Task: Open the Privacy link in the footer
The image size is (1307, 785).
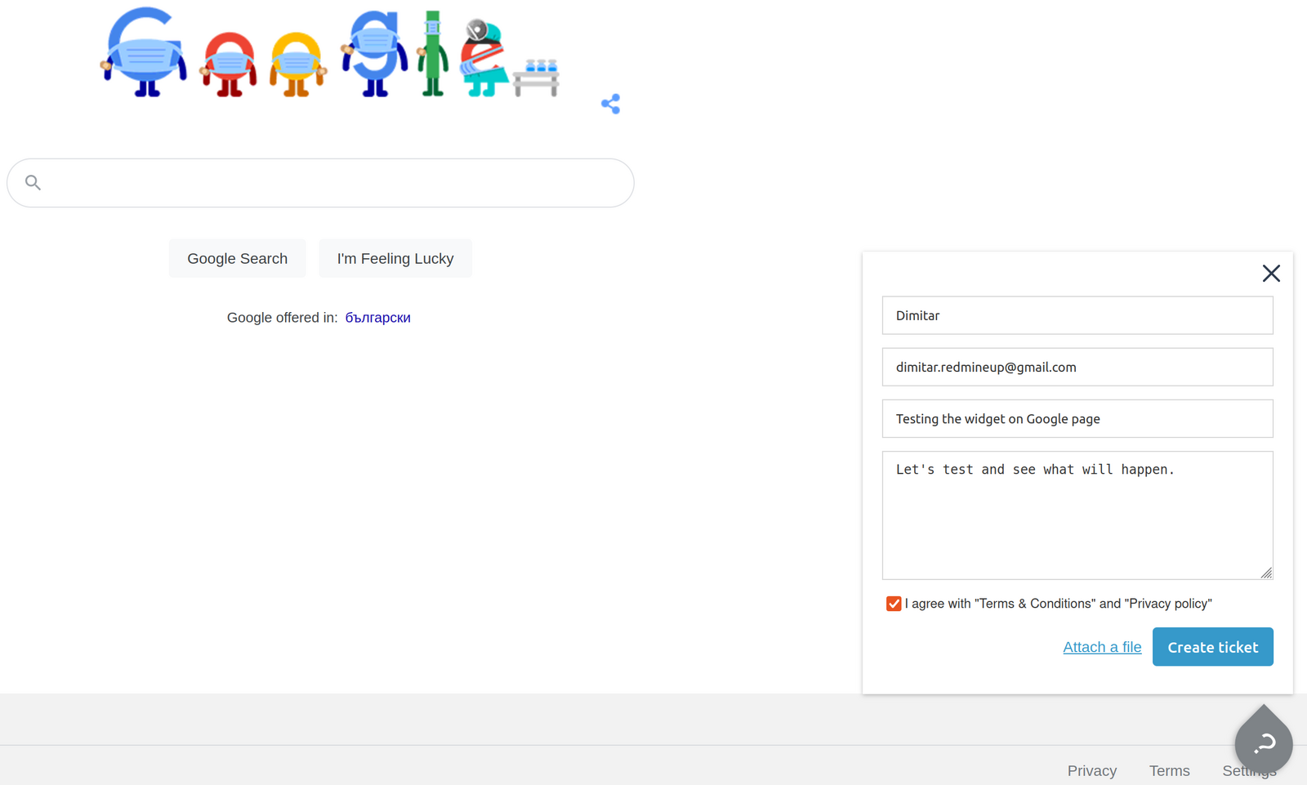Action: click(1092, 770)
